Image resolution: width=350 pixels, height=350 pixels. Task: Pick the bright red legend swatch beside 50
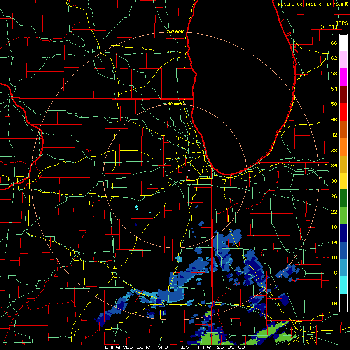(x=343, y=112)
